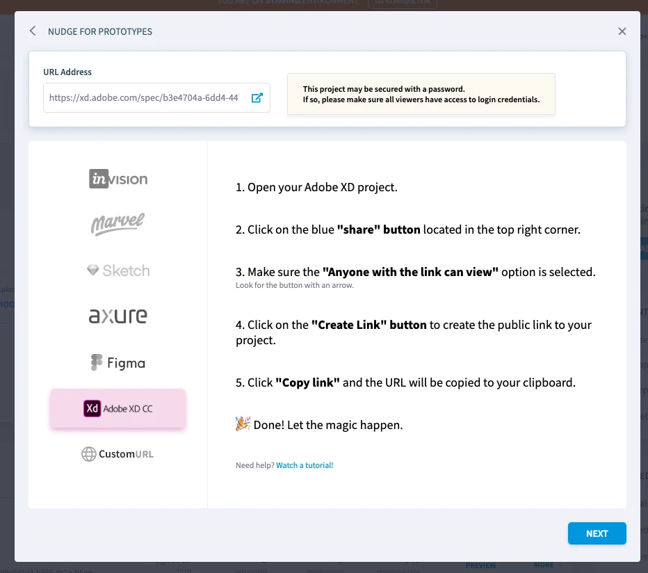Click the NEXT button
The height and width of the screenshot is (573, 648).
597,533
